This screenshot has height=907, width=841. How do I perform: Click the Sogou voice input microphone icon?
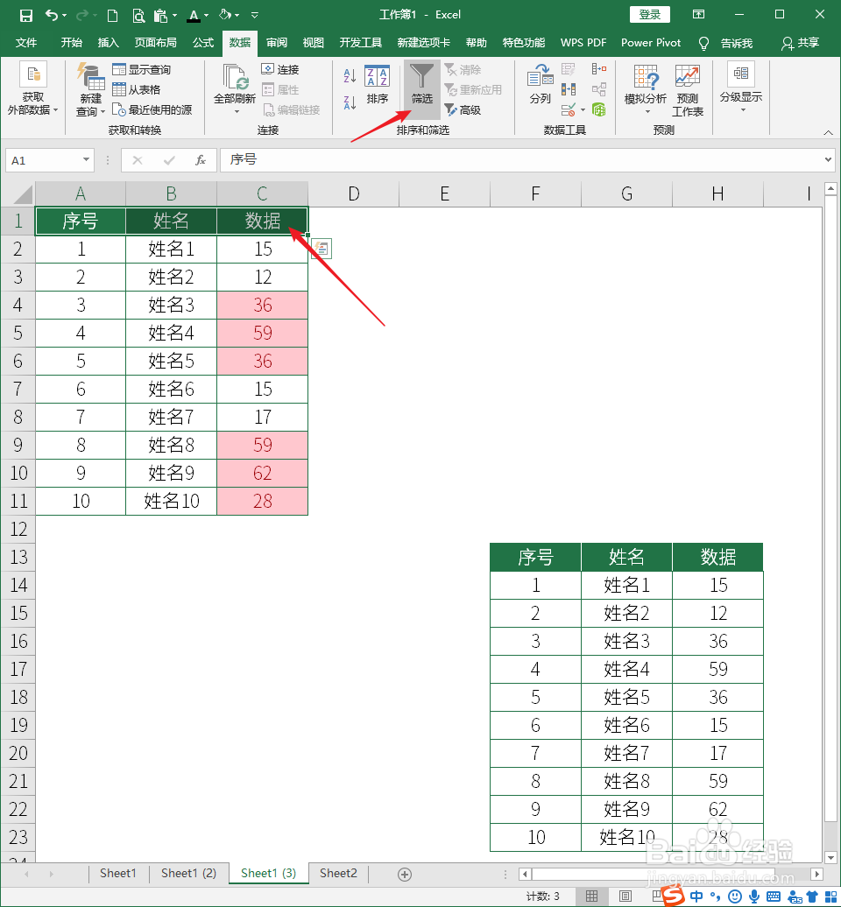coord(753,896)
